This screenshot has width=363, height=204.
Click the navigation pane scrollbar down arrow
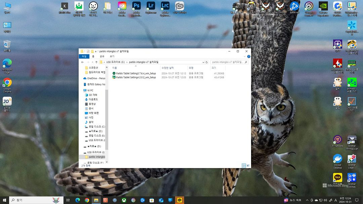click(107, 162)
